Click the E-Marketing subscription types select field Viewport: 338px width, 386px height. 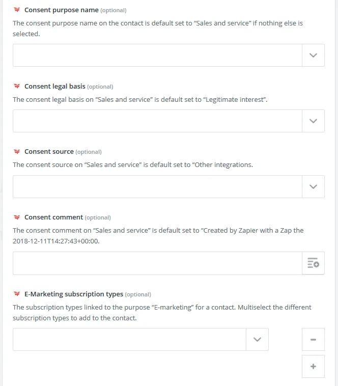click(x=129, y=340)
